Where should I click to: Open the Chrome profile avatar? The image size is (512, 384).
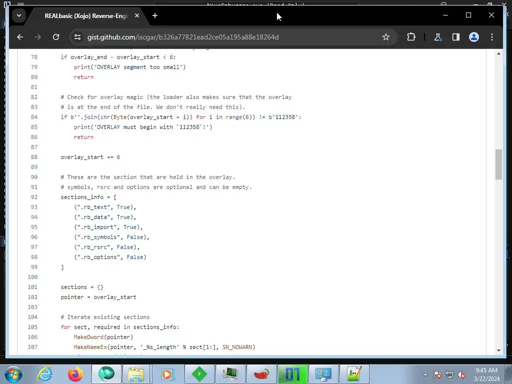[474, 37]
